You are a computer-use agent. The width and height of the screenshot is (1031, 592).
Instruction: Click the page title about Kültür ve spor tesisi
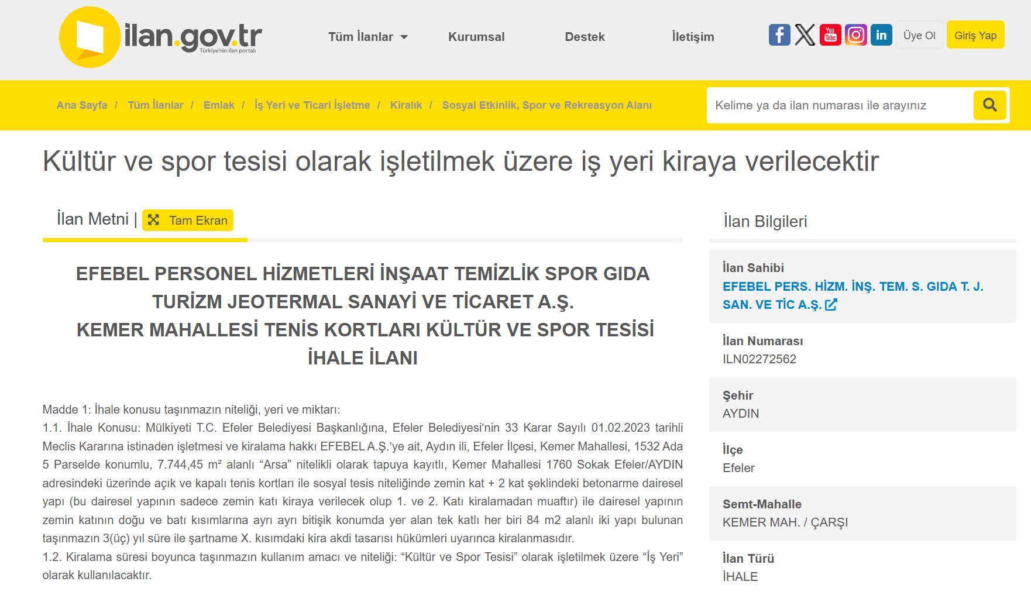click(461, 161)
